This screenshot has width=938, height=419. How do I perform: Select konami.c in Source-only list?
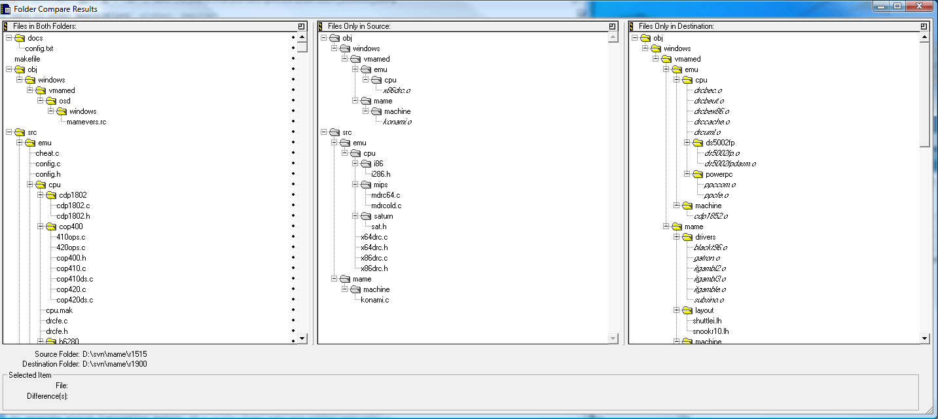(x=375, y=300)
